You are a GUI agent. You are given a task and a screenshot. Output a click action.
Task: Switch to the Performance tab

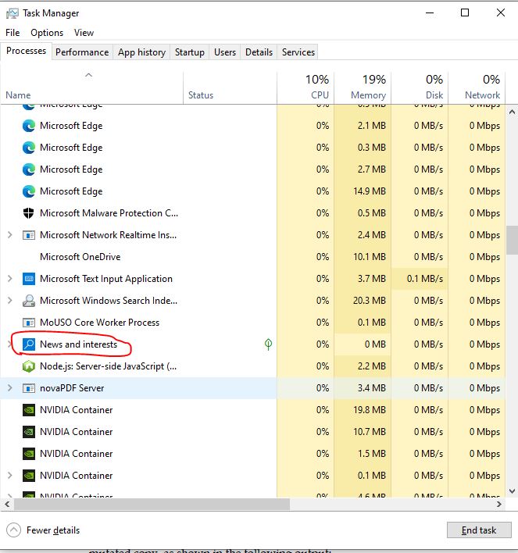[82, 52]
